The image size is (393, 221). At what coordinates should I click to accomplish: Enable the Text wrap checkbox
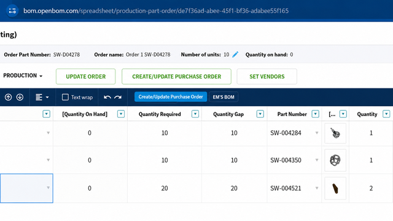pyautogui.click(x=65, y=97)
